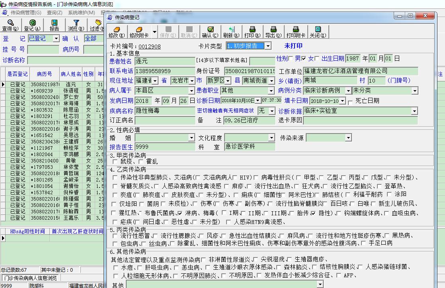Screen dimensions: 445x288
Task: Toggle the 死亡日期 checkbox
Action: 350,102
